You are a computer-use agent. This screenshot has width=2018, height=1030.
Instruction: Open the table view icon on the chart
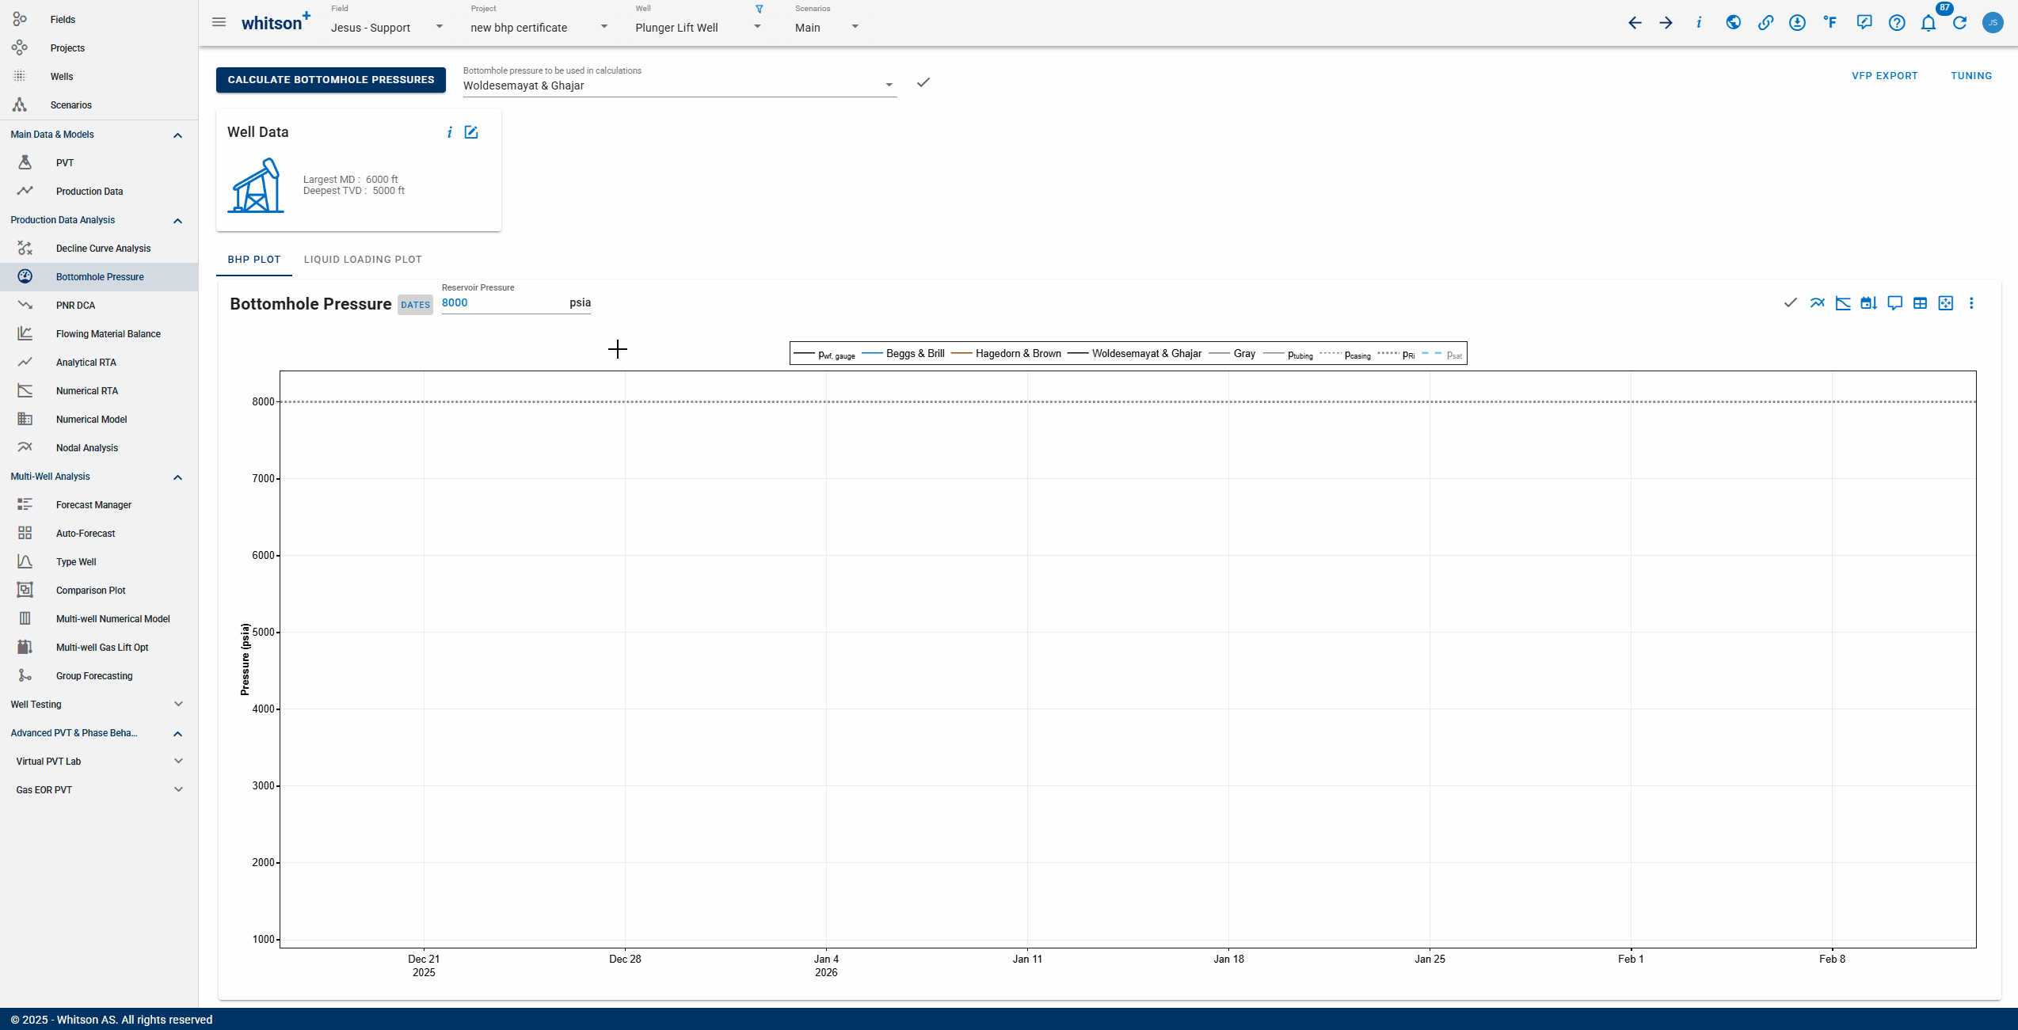1920,303
